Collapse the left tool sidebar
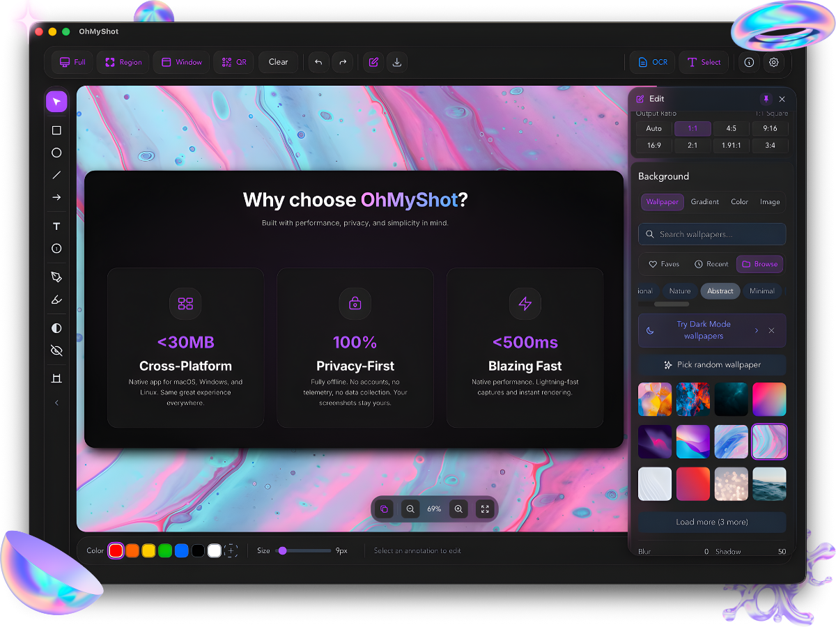 (x=56, y=402)
